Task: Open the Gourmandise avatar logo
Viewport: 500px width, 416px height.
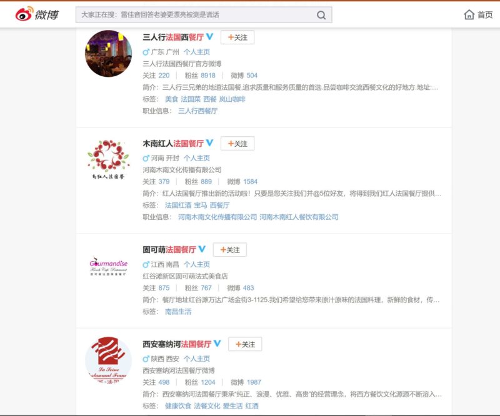Action: coord(108,266)
